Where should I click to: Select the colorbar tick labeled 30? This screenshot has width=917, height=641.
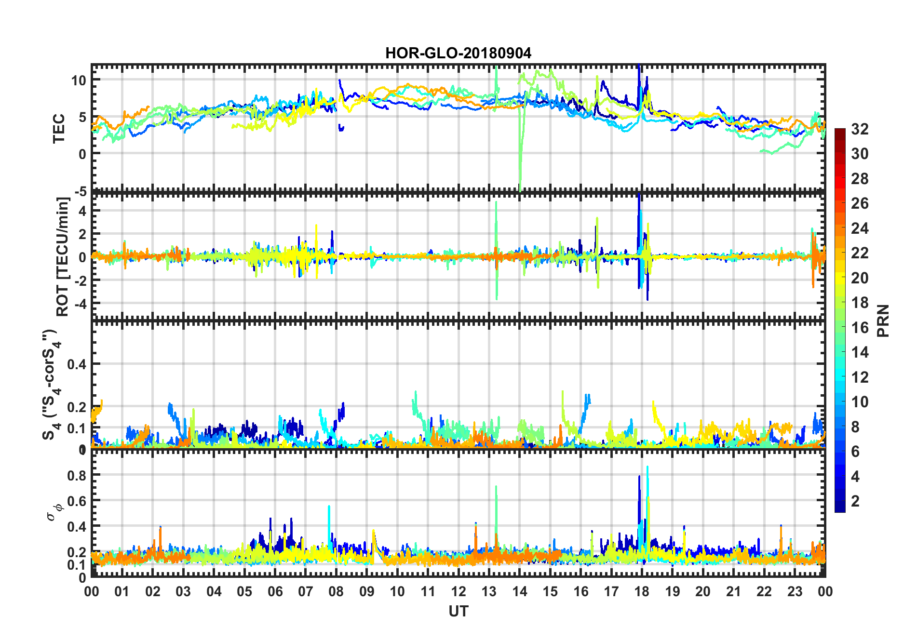click(860, 154)
